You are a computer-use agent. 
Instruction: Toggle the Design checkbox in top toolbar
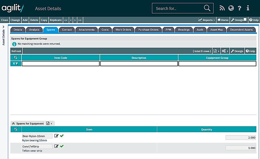pyautogui.click(x=245, y=20)
